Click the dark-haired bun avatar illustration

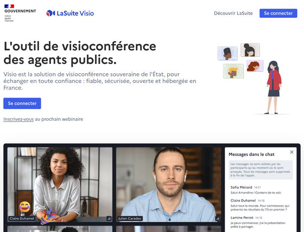250,50
